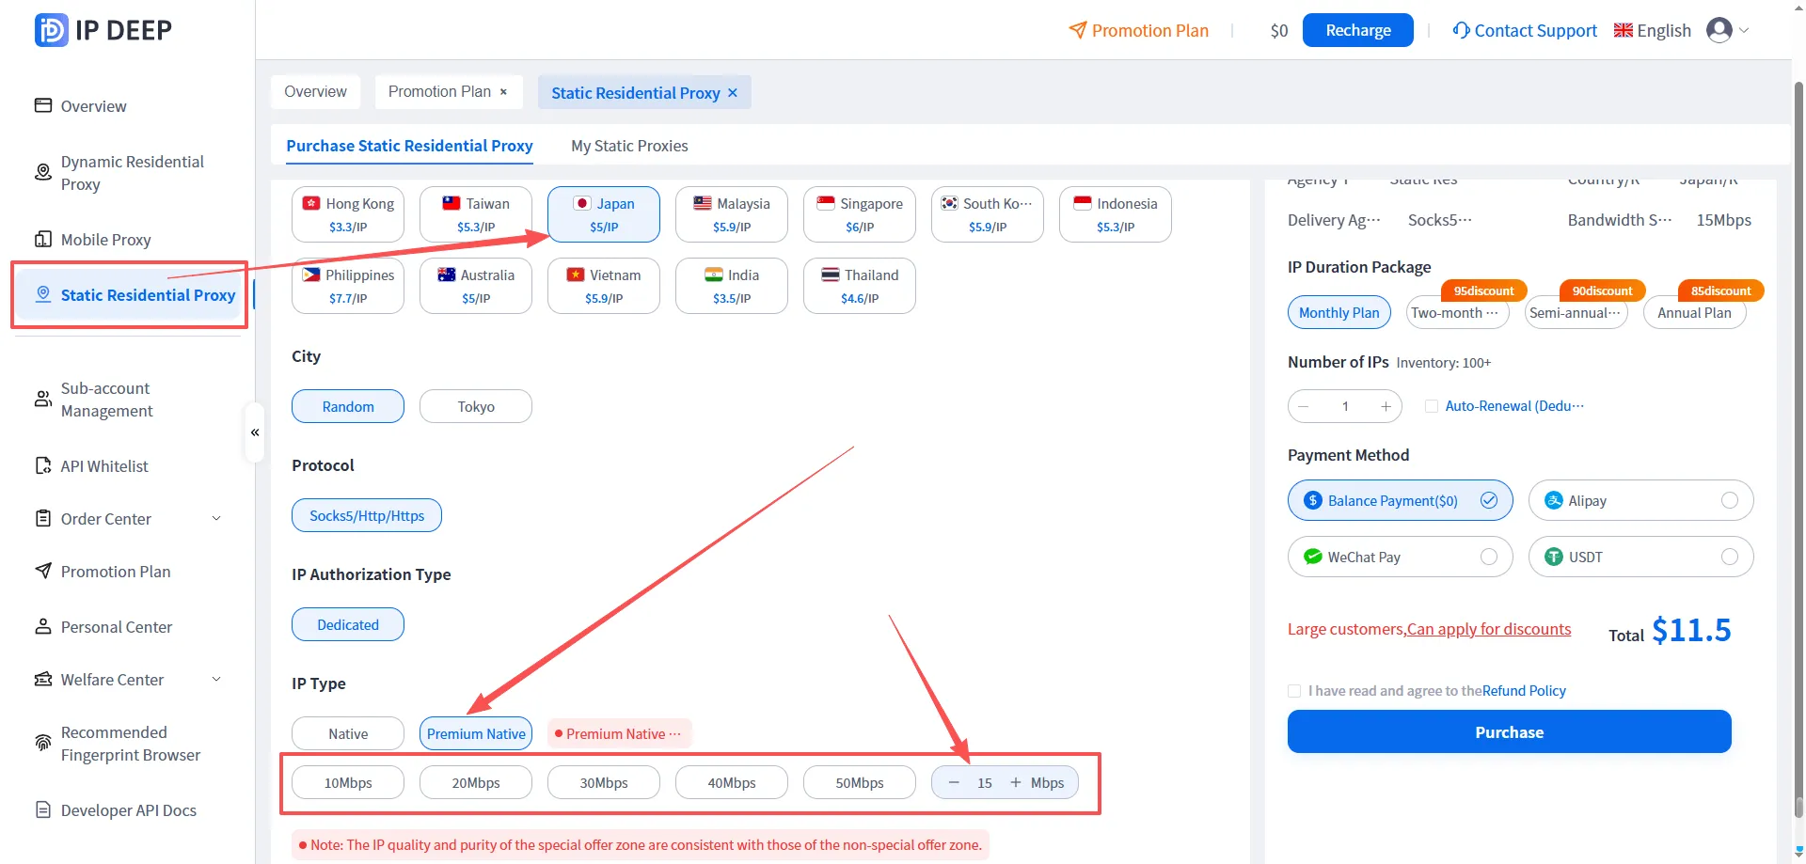Expand the Order Center submenu
This screenshot has width=1806, height=864.
tap(216, 518)
